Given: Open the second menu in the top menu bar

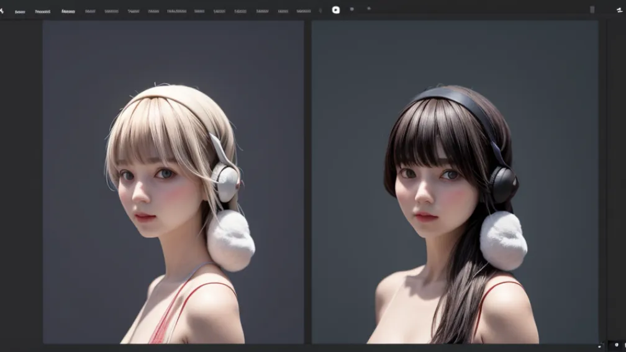Looking at the screenshot, I should click(x=42, y=11).
